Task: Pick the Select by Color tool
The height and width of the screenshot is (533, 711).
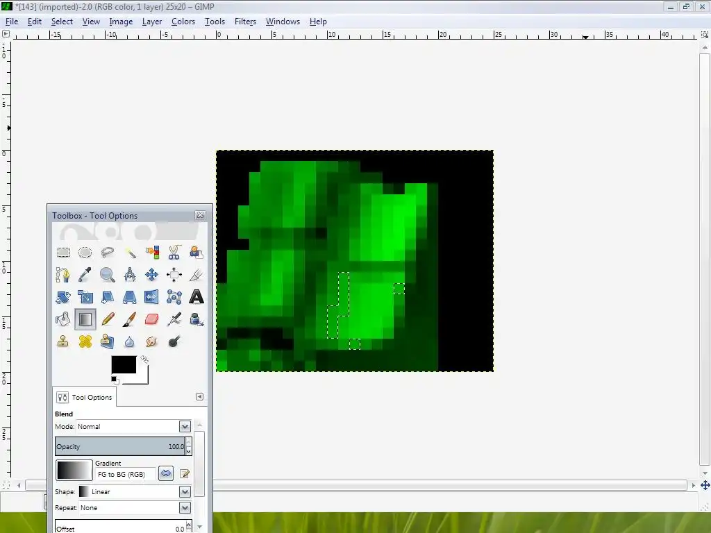Action: pos(152,253)
